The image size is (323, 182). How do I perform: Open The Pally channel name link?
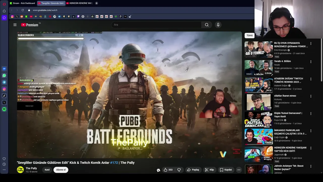tap(31, 168)
